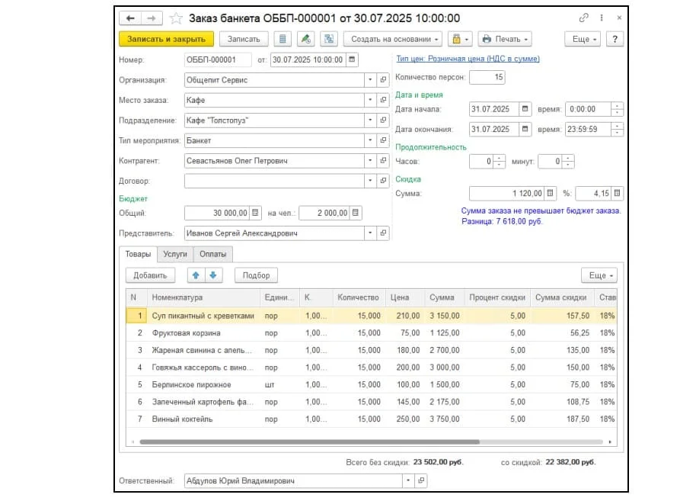Open the calculator for the Общий budget field

coord(255,213)
